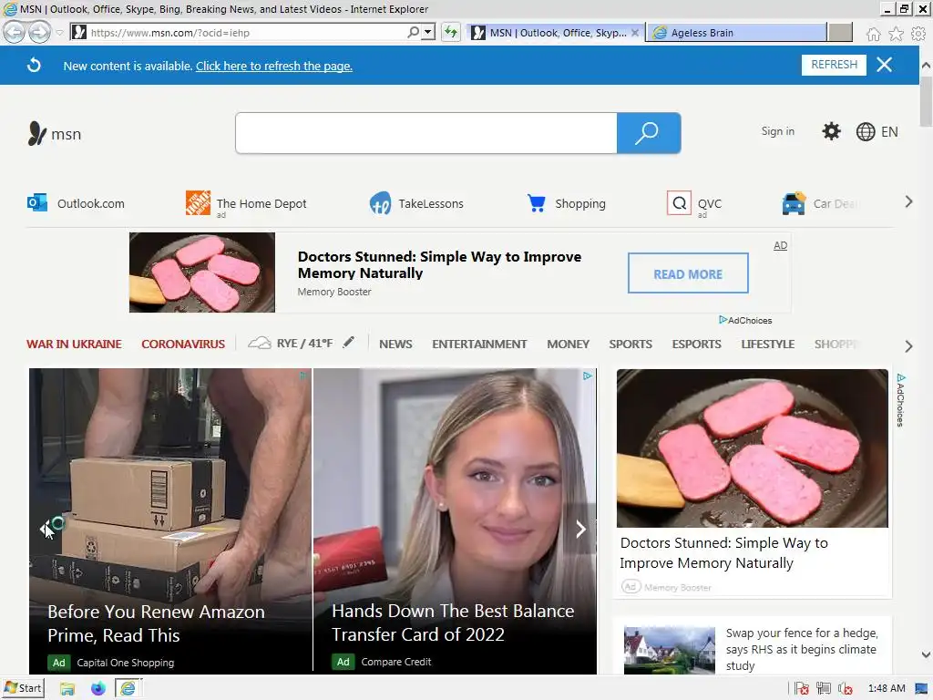Open the CORONAVIRUS section
The image size is (933, 700).
click(182, 344)
